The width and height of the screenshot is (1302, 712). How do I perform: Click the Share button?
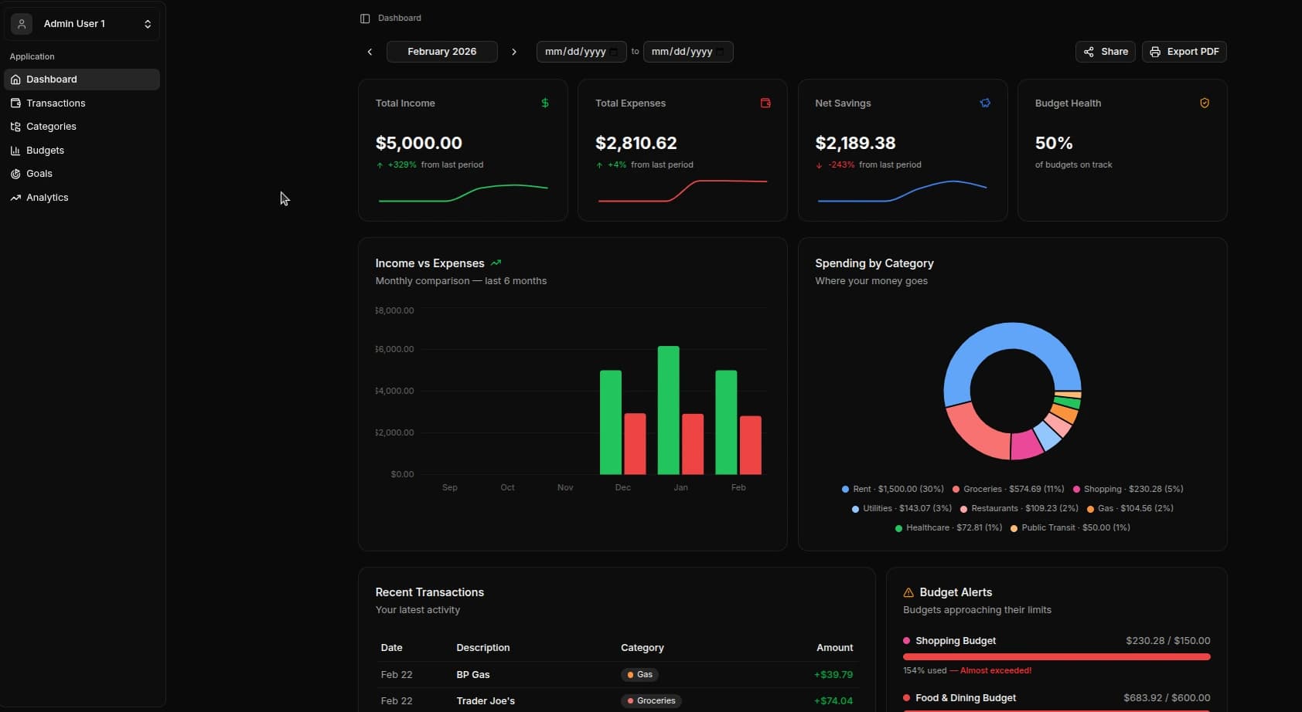coord(1105,52)
